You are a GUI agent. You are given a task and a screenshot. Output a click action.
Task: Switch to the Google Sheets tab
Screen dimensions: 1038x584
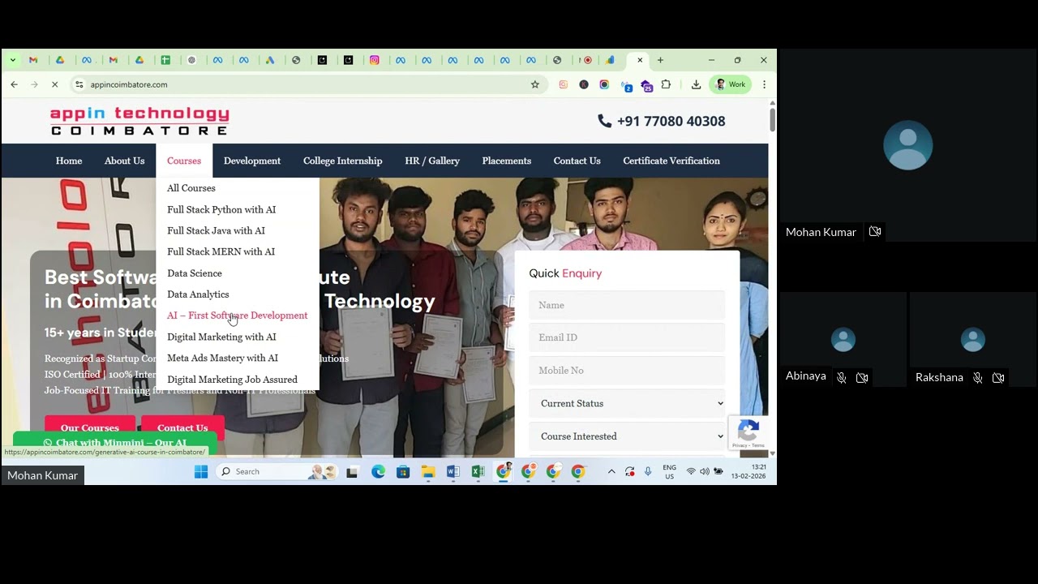(x=165, y=60)
